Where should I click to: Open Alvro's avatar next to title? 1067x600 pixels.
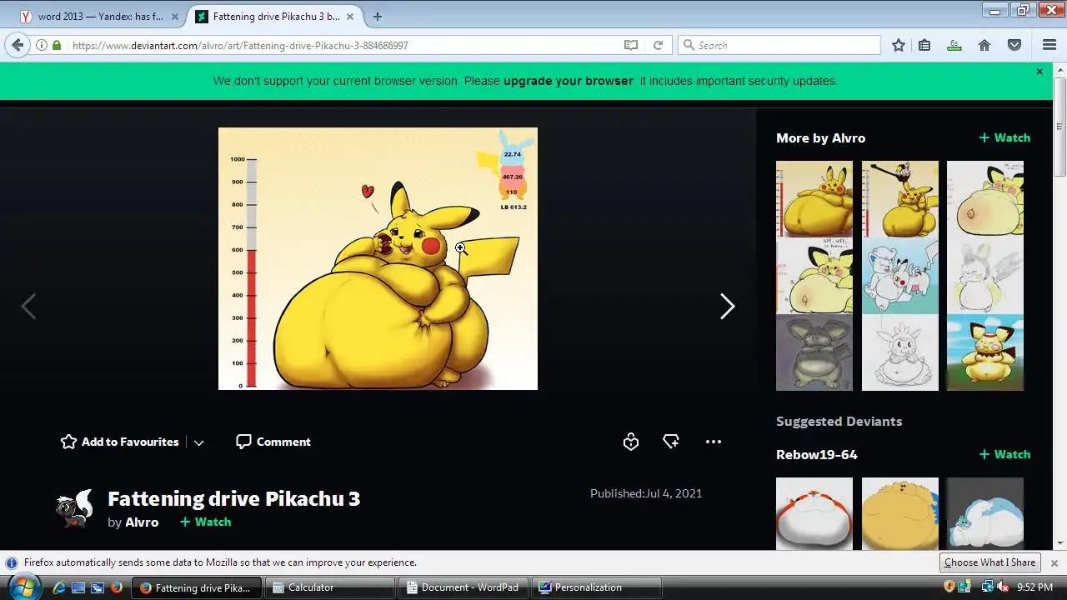coord(75,509)
